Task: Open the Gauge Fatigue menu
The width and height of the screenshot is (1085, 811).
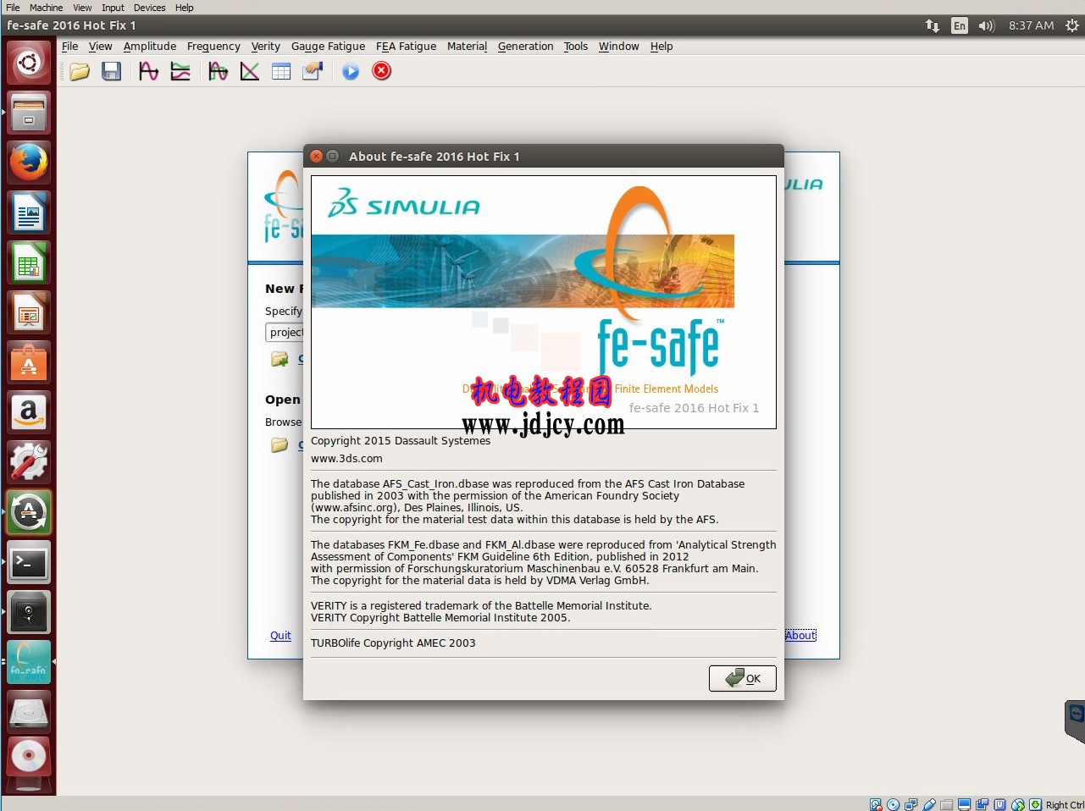Action: click(x=328, y=47)
